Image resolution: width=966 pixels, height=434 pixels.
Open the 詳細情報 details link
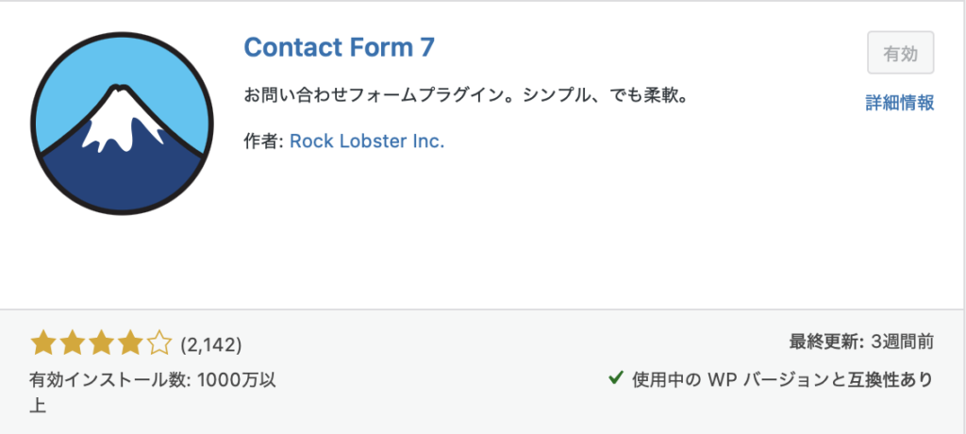pyautogui.click(x=899, y=103)
